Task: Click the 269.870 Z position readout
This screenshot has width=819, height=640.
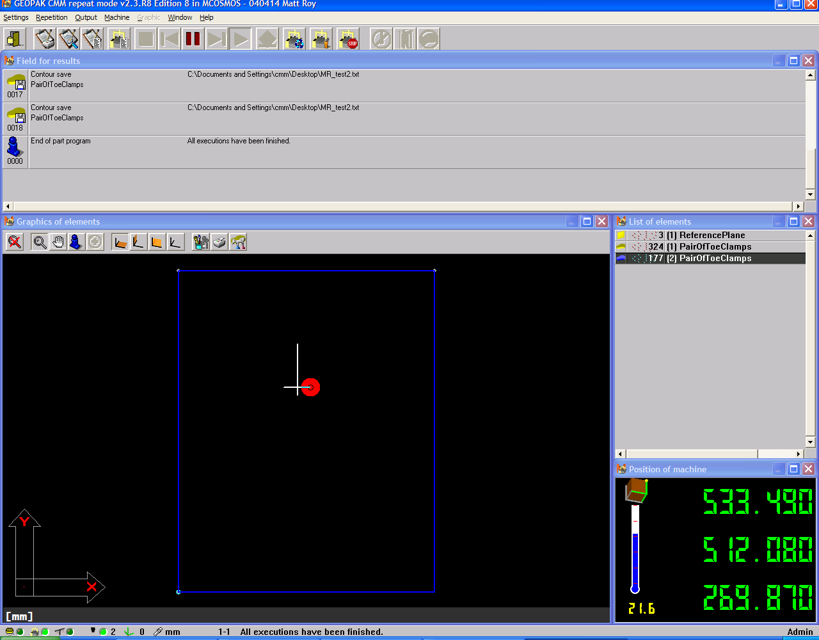Action: [758, 598]
